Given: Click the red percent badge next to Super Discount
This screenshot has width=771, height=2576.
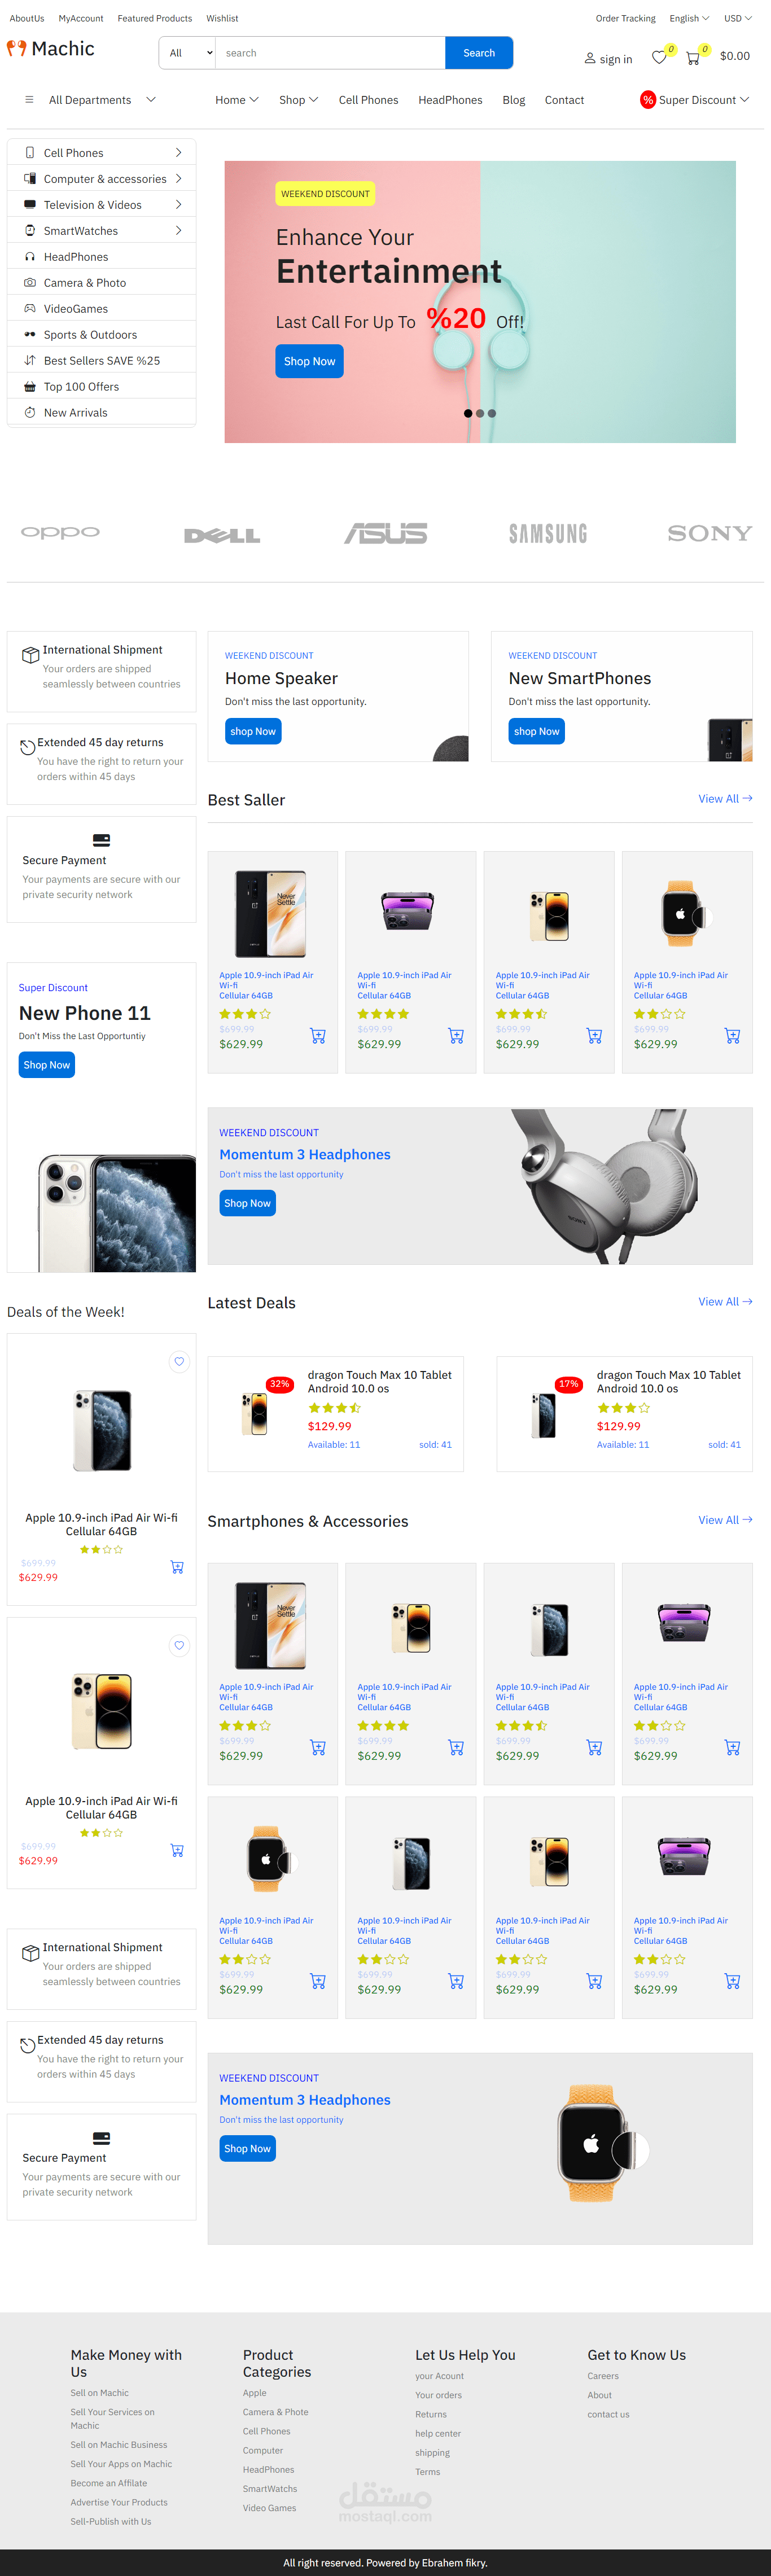Looking at the screenshot, I should pyautogui.click(x=648, y=100).
